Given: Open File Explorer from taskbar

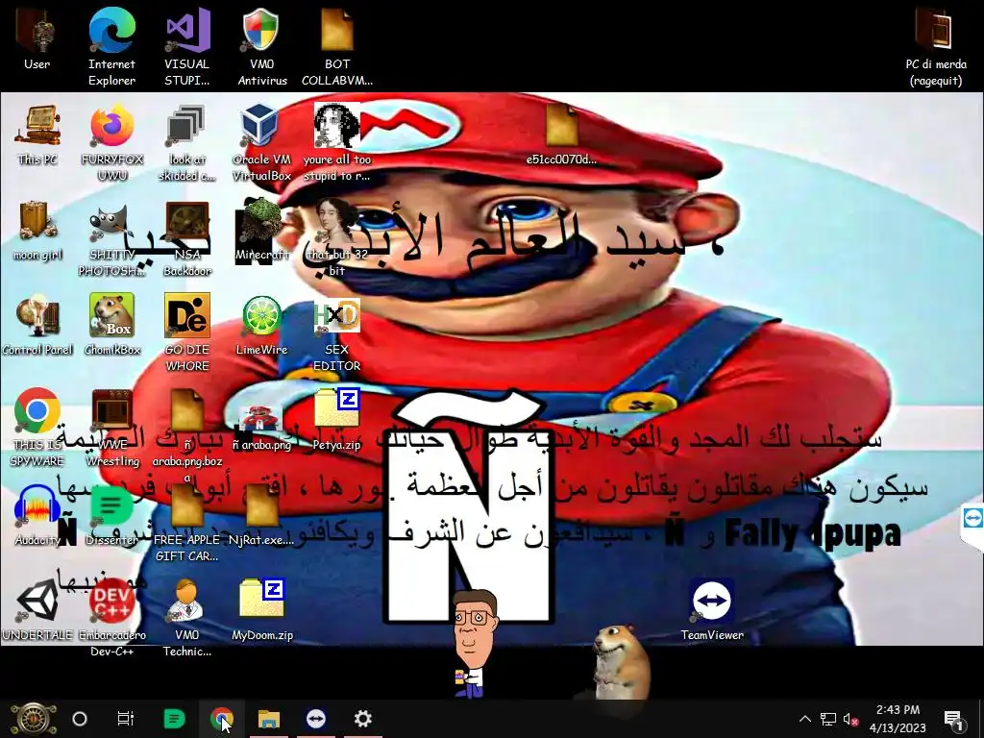Looking at the screenshot, I should coord(269,719).
